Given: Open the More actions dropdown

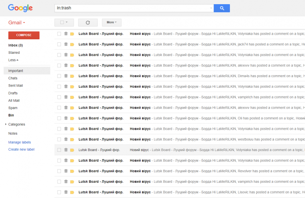Looking at the screenshot, I should [x=111, y=23].
